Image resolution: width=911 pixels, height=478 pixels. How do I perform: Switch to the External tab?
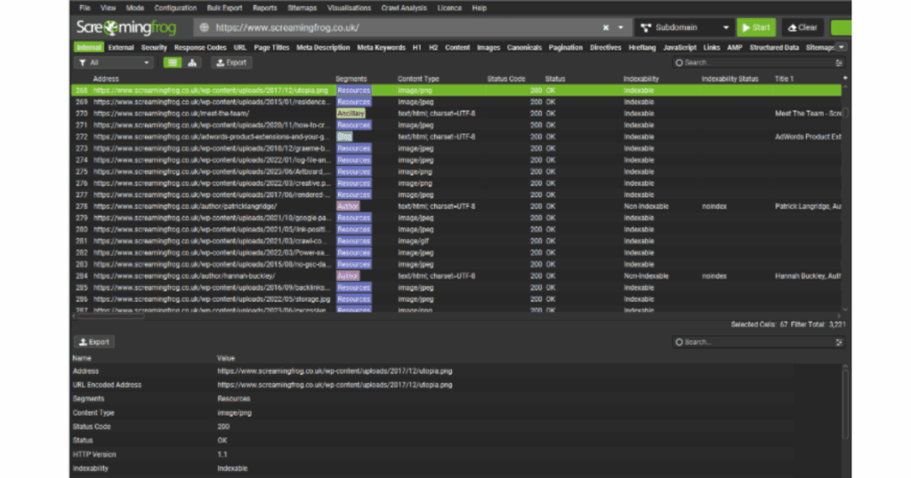pyautogui.click(x=121, y=48)
